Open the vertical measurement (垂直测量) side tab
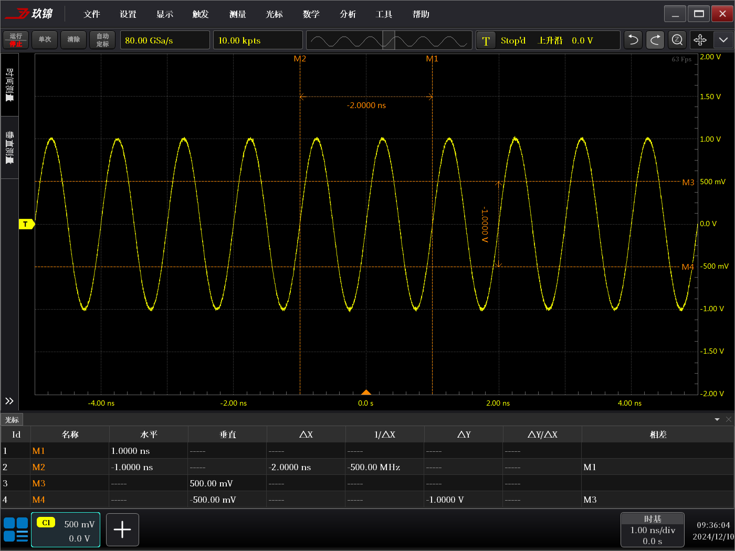This screenshot has height=551, width=735. point(9,147)
